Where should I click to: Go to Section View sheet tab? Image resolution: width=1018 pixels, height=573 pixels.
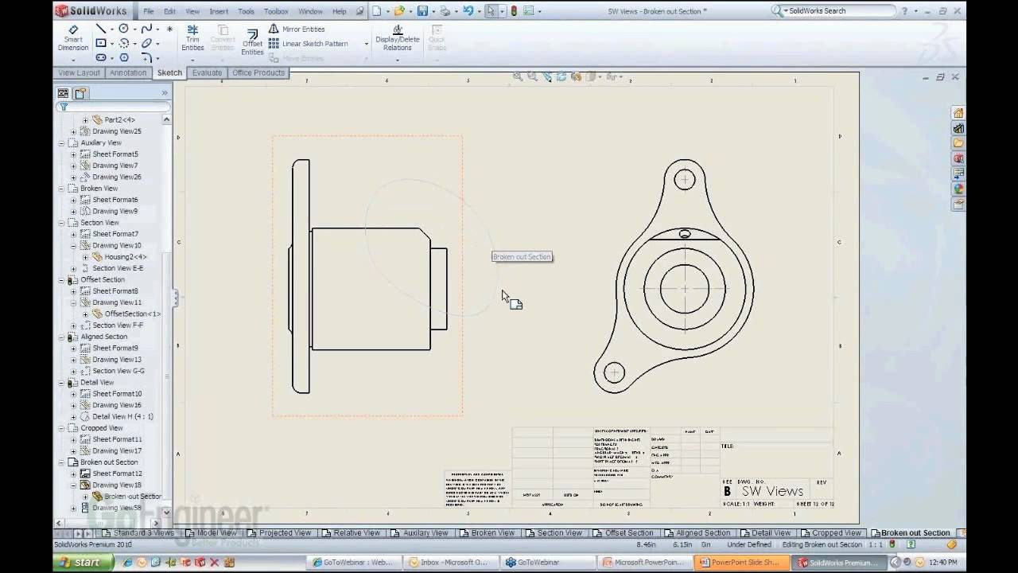coord(554,532)
